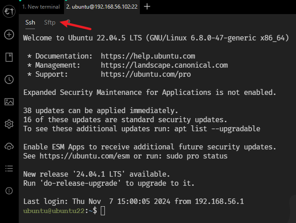Image resolution: width=296 pixels, height=223 pixels.
Task: Click the https://landscape.canonical.com URL
Action: (164, 65)
